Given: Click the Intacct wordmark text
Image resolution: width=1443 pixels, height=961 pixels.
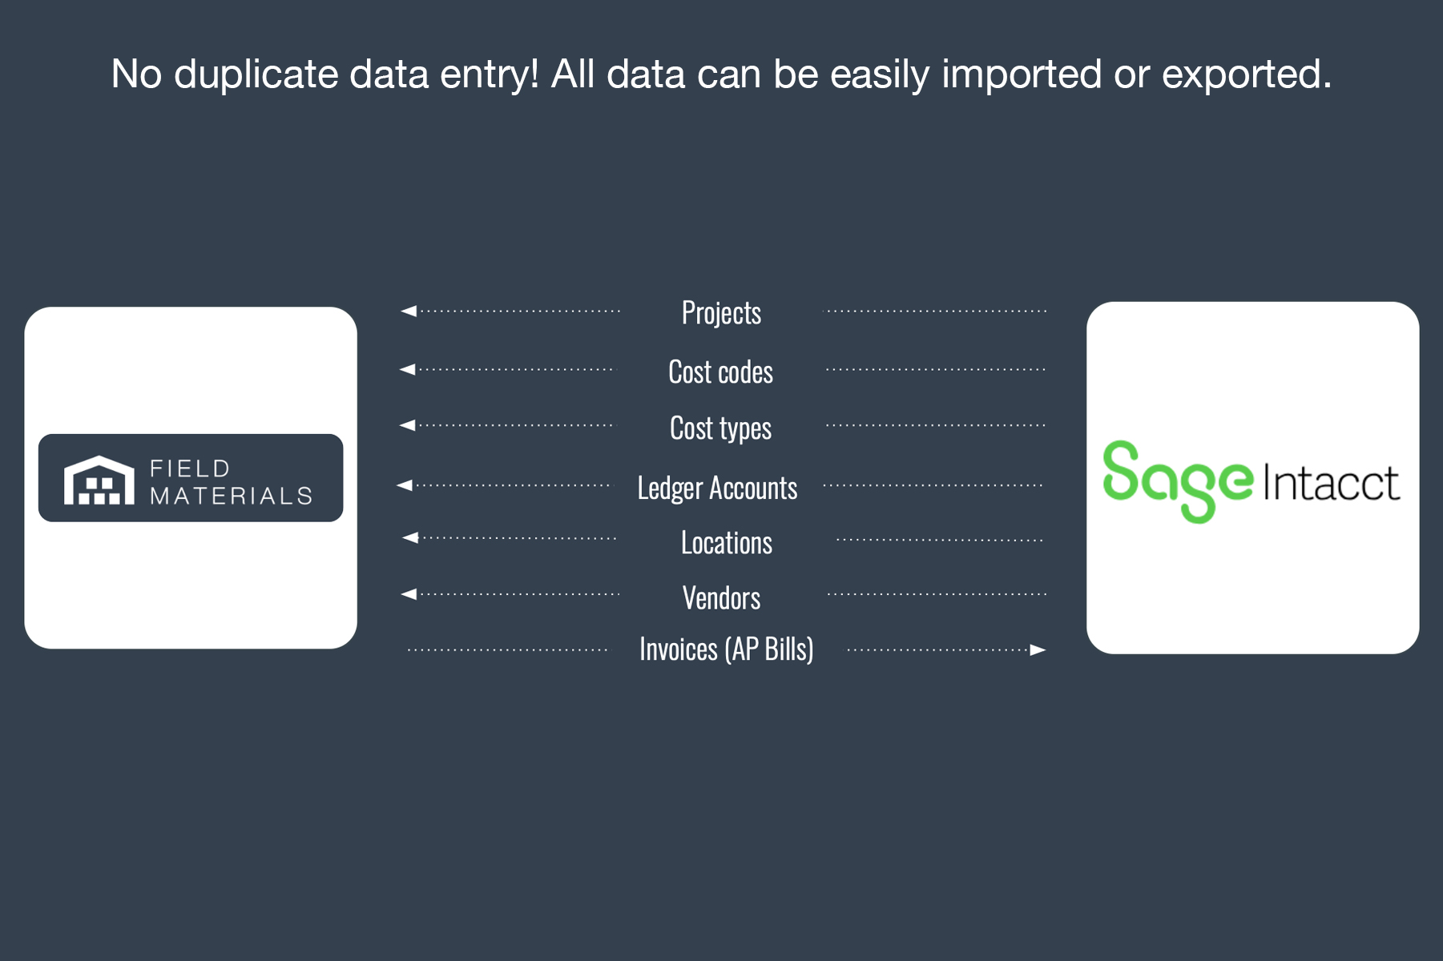Looking at the screenshot, I should (x=1331, y=483).
